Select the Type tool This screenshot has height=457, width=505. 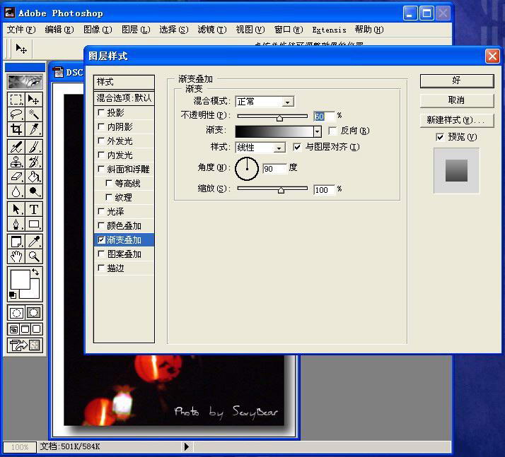[33, 209]
